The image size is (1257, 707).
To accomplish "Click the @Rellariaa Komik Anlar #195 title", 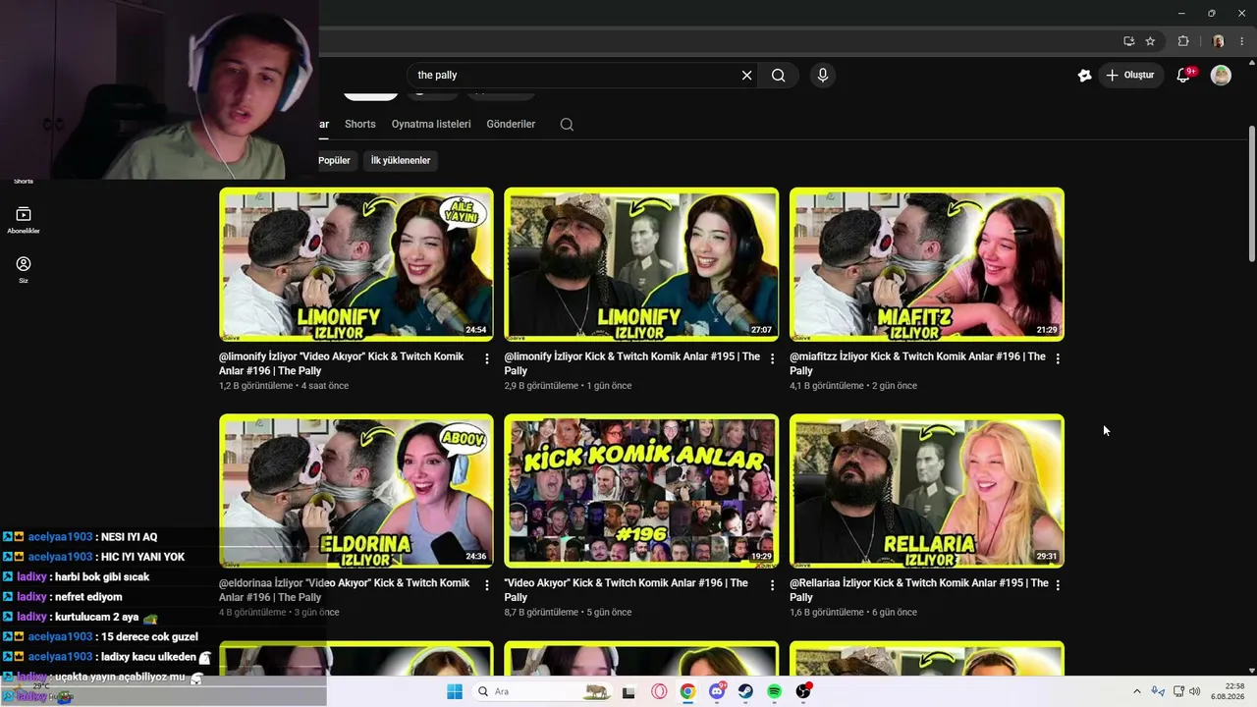I will click(919, 590).
